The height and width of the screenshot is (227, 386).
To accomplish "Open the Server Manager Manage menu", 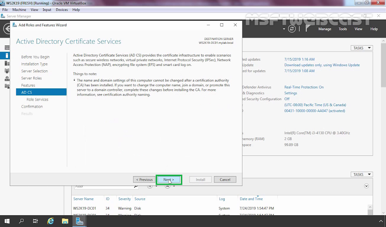I will pyautogui.click(x=325, y=29).
